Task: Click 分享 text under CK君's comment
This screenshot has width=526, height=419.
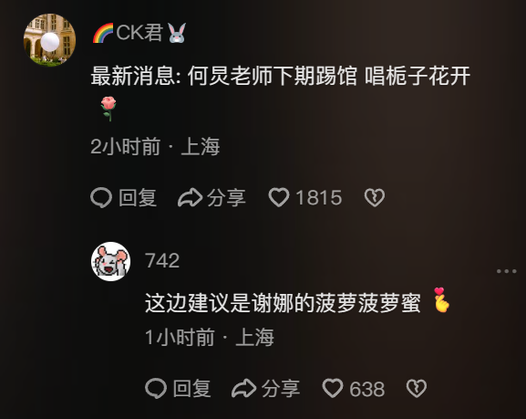Action: pos(226,197)
